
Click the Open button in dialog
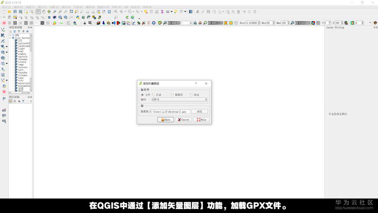pyautogui.click(x=166, y=120)
